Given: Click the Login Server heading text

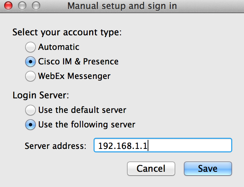Looking at the screenshot, I should coord(41,95).
